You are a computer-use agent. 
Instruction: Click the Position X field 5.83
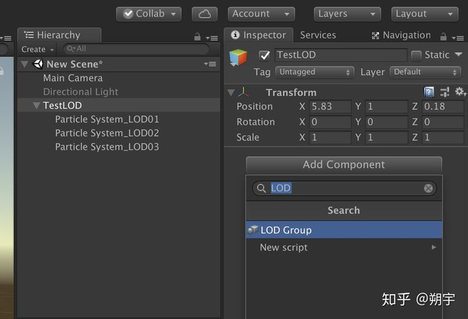(x=330, y=107)
